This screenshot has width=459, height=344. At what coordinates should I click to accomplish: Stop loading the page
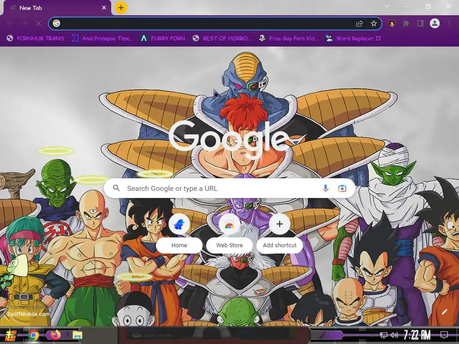click(39, 23)
